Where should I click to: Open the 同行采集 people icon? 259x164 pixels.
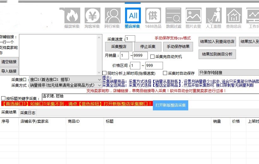tap(112, 15)
